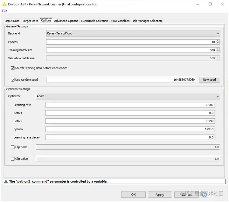
Task: Maximize the dialog window
Action: [210, 4]
